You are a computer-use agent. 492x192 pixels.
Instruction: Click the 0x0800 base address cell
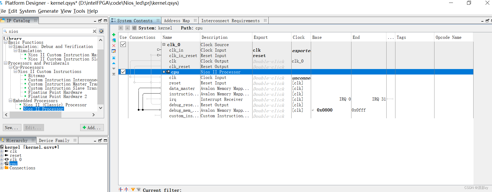(x=325, y=110)
